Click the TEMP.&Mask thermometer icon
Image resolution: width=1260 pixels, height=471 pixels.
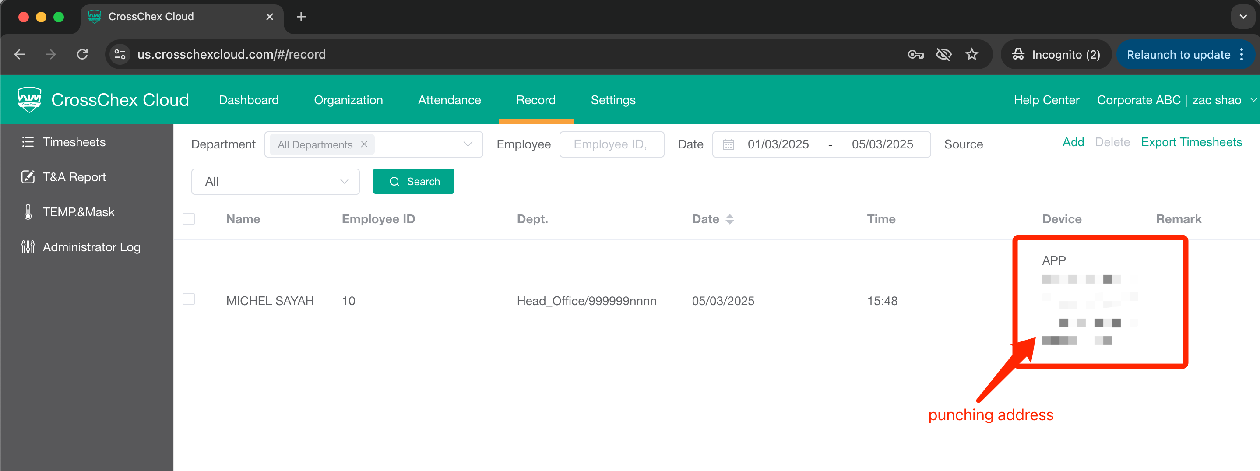(28, 212)
